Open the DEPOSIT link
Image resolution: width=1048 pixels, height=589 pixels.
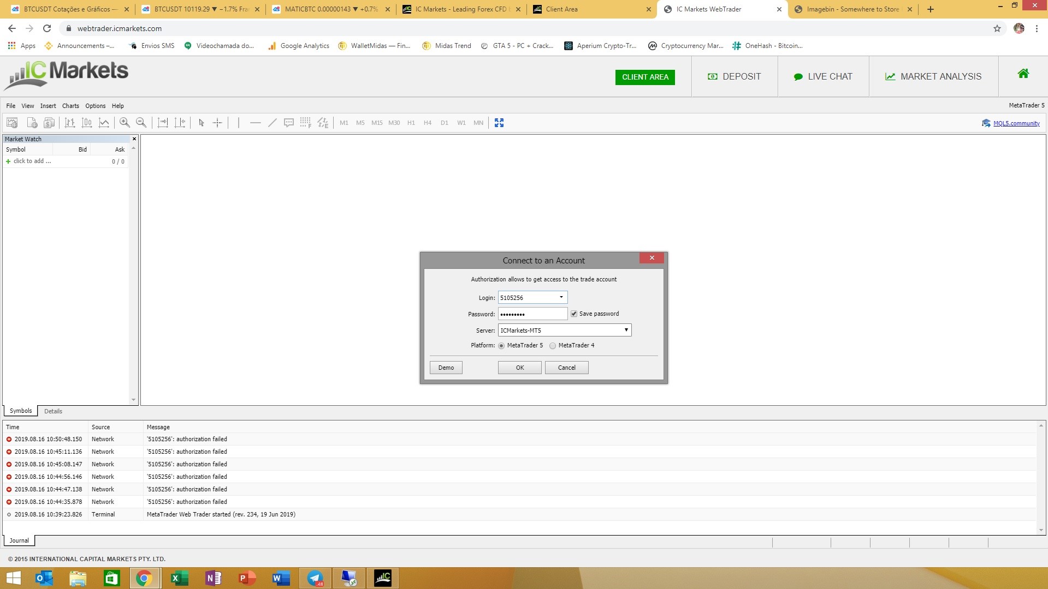pos(734,77)
